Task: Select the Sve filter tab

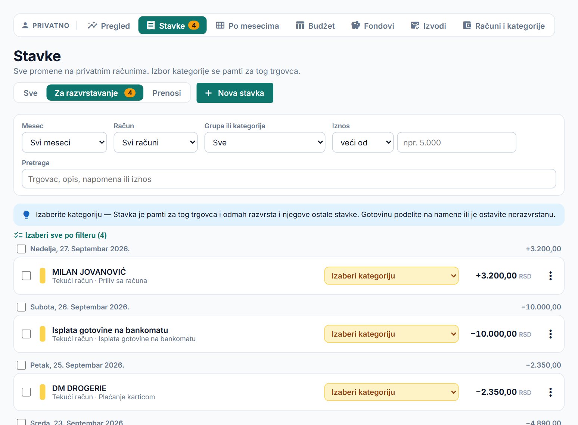Action: tap(31, 93)
